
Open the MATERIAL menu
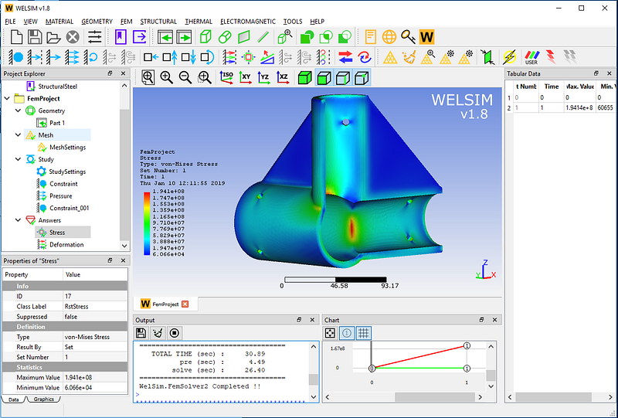pos(59,22)
